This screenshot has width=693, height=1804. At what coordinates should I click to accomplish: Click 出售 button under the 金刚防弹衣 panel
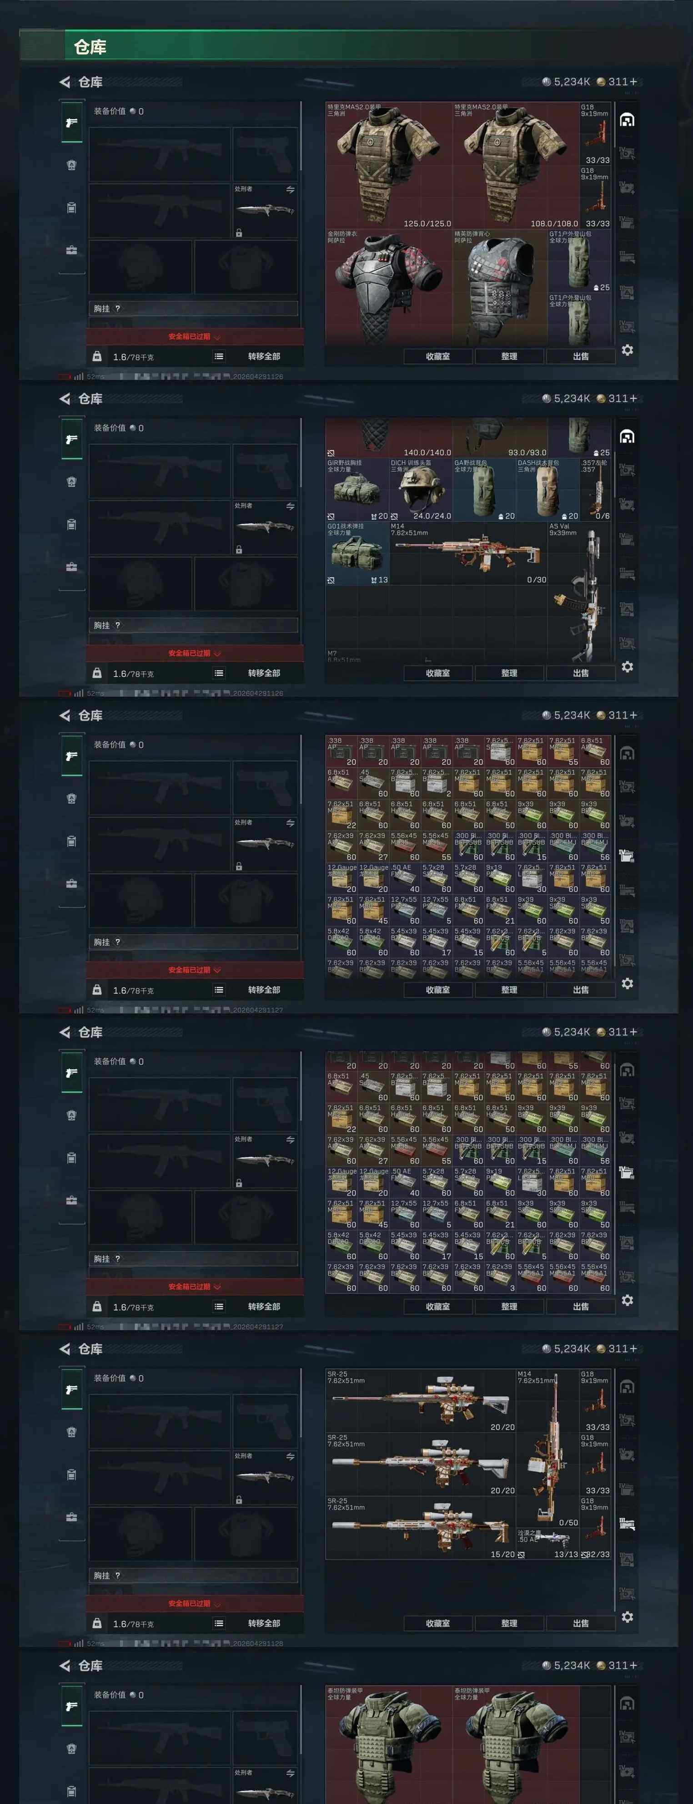pos(580,356)
